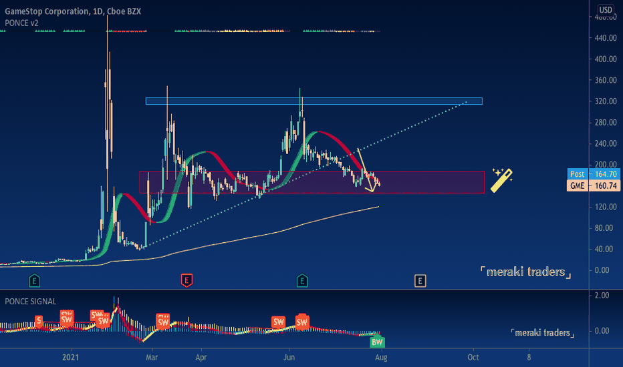Image resolution: width=623 pixels, height=367 pixels.
Task: Click the SW badge closest to BW badge
Action: pos(302,322)
